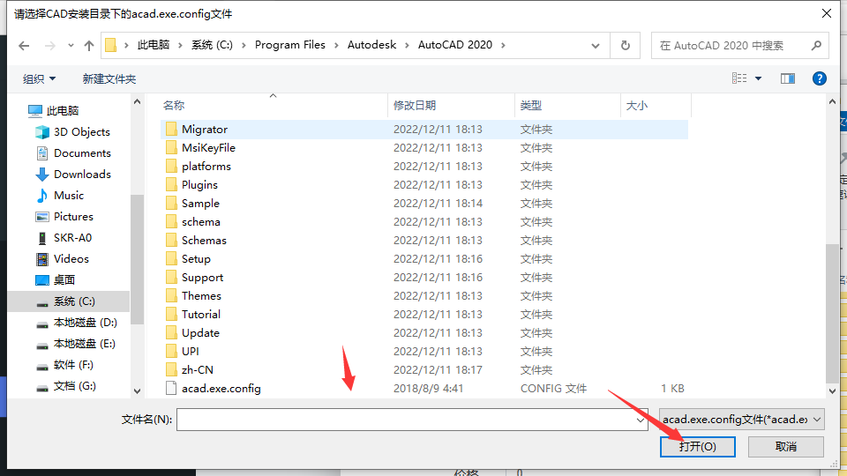Expand the file type filter combo box
This screenshot has height=476, width=847.
(x=741, y=420)
